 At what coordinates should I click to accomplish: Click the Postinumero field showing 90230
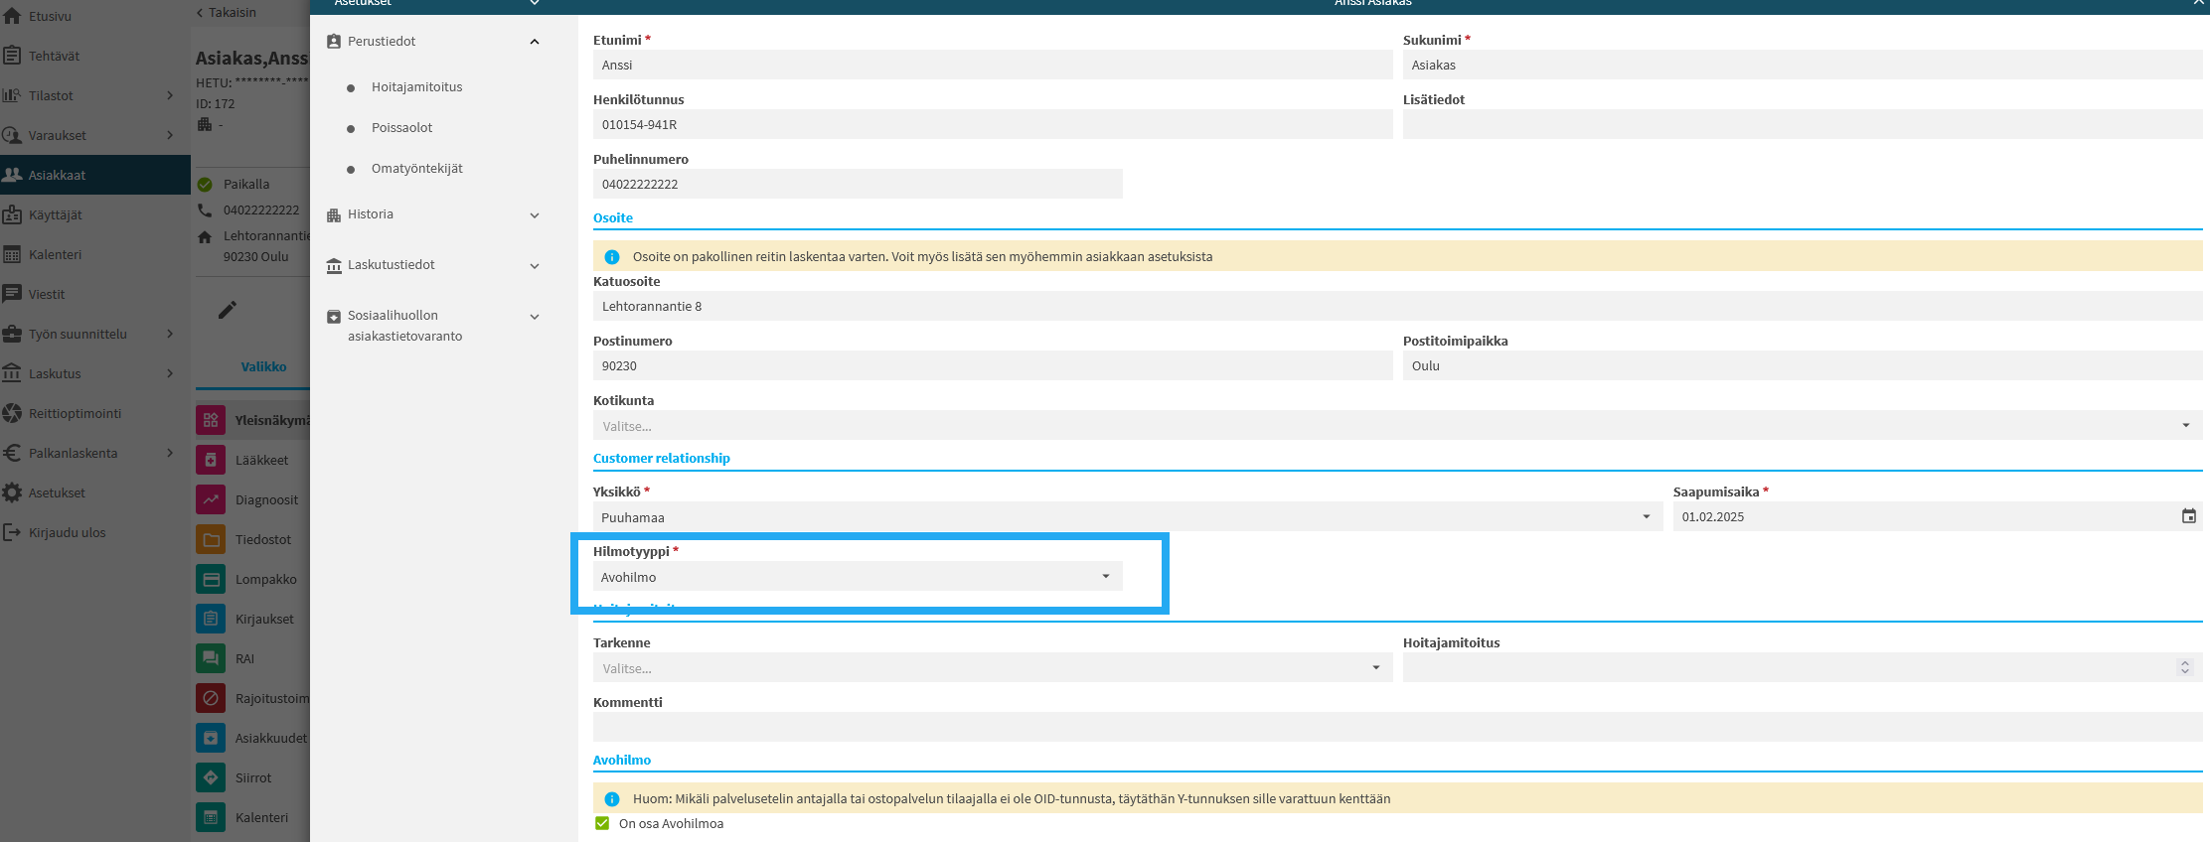[x=993, y=365]
